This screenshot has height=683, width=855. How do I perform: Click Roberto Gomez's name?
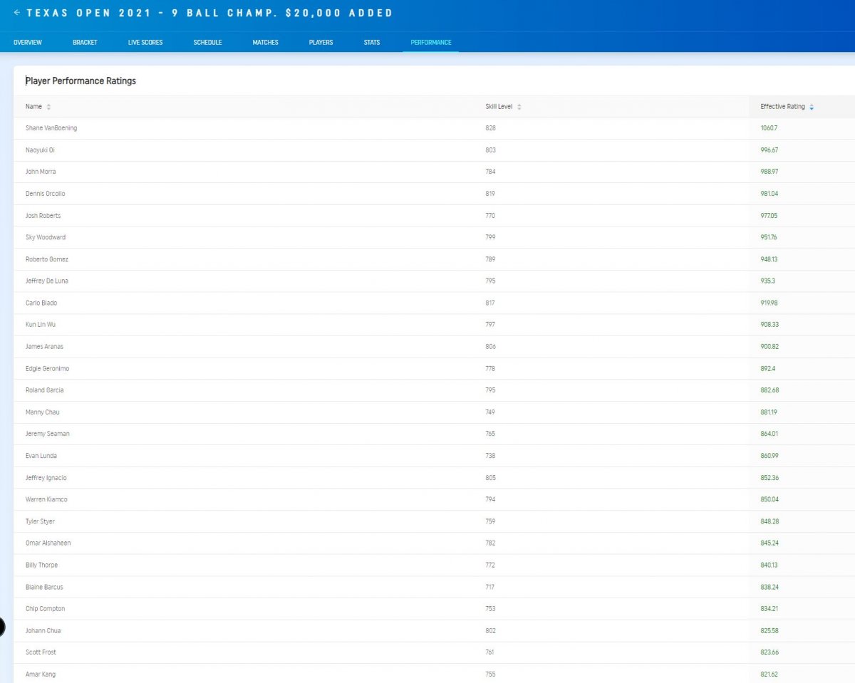(47, 259)
